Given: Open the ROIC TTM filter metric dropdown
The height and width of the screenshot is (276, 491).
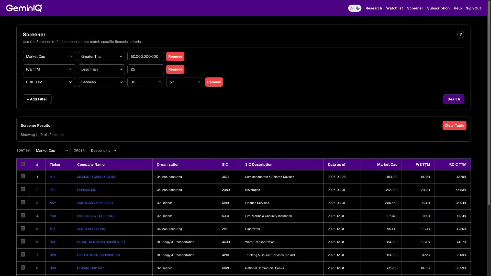Looking at the screenshot, I should [49, 82].
